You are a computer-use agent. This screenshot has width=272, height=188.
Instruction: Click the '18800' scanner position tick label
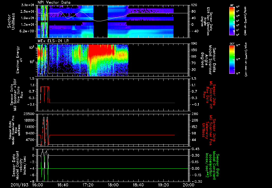pyautogui.click(x=29, y=120)
